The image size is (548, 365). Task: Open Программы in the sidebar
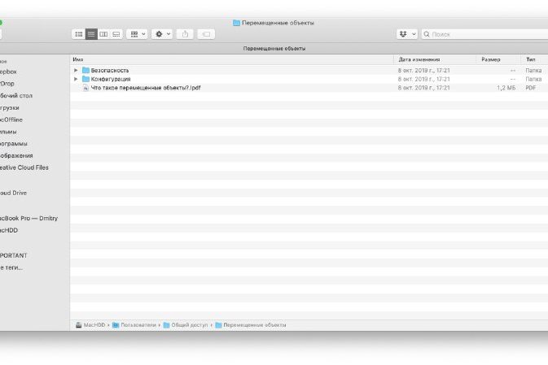[x=14, y=143]
